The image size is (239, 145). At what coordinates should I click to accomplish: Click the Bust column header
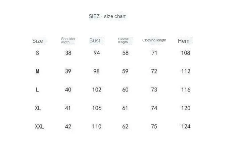(95, 40)
